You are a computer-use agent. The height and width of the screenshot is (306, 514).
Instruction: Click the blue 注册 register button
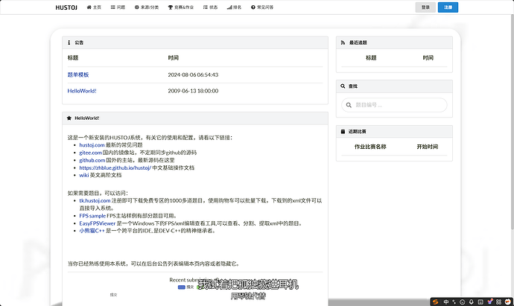click(x=448, y=7)
